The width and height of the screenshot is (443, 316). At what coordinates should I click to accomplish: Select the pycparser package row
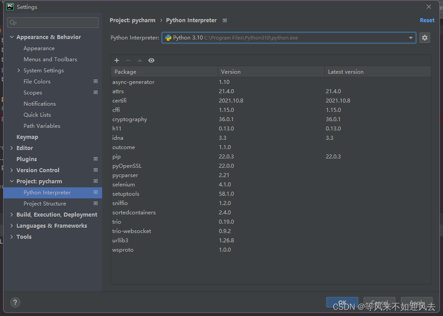[x=271, y=175]
